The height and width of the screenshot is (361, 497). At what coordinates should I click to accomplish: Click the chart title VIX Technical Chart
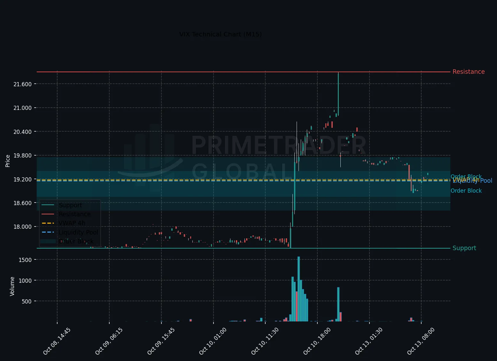221,34
